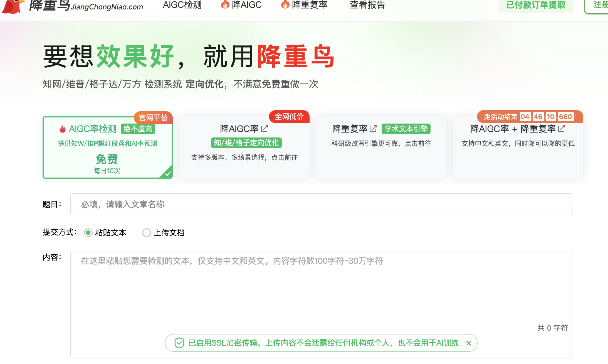The width and height of the screenshot is (608, 364).
Task: Click flame icon before 降重复率 nav item
Action: [x=285, y=4]
